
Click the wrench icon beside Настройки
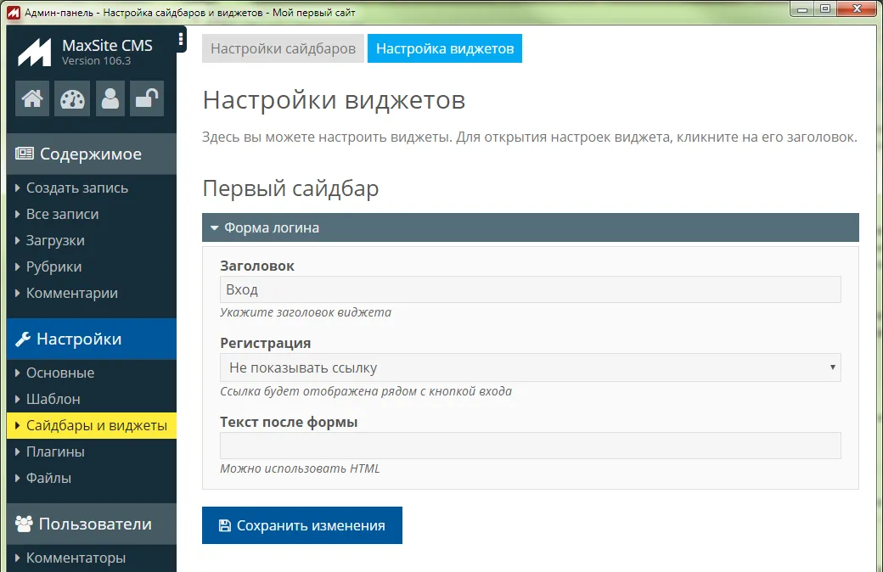25,339
